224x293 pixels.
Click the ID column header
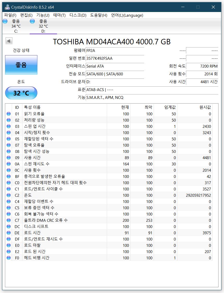point(17,107)
